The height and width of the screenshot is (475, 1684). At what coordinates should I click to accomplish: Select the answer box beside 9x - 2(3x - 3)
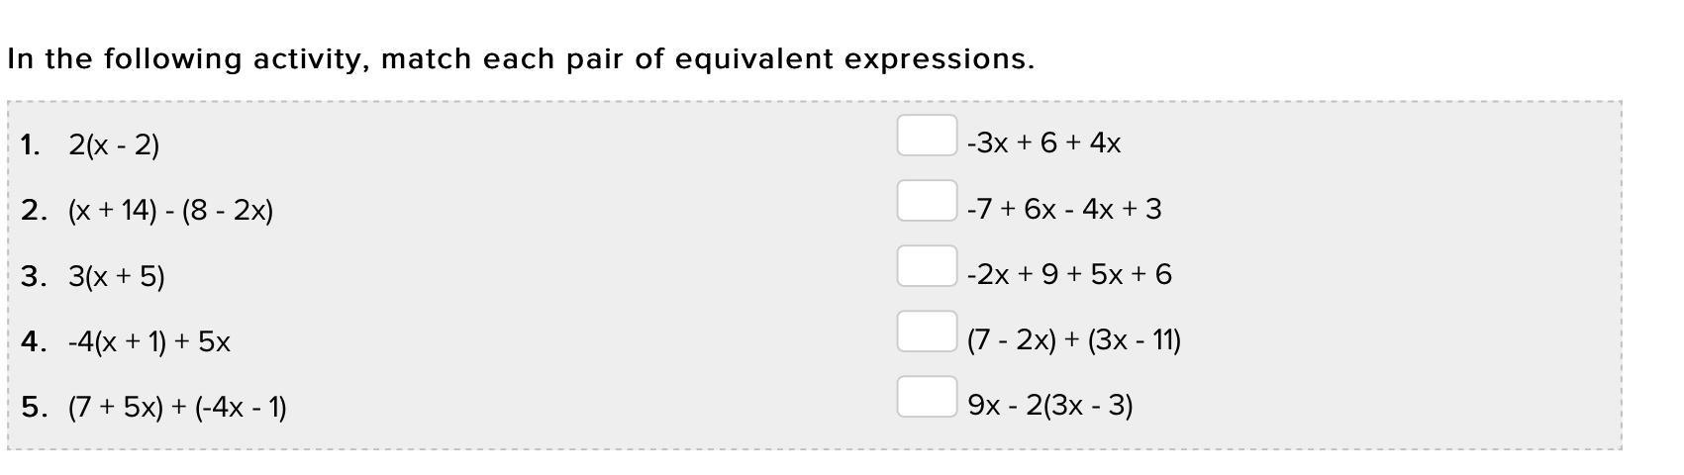[x=927, y=397]
